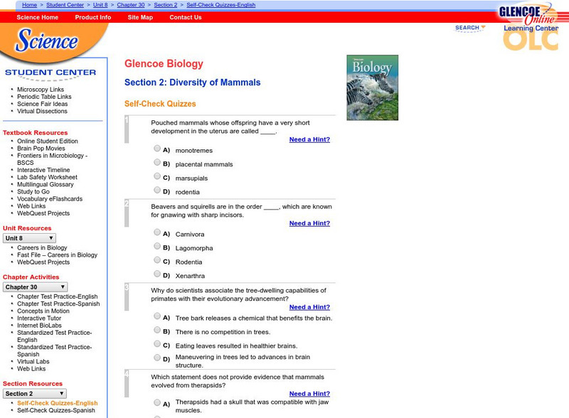Open Periodic Table Links
569x418 pixels.
(x=44, y=97)
